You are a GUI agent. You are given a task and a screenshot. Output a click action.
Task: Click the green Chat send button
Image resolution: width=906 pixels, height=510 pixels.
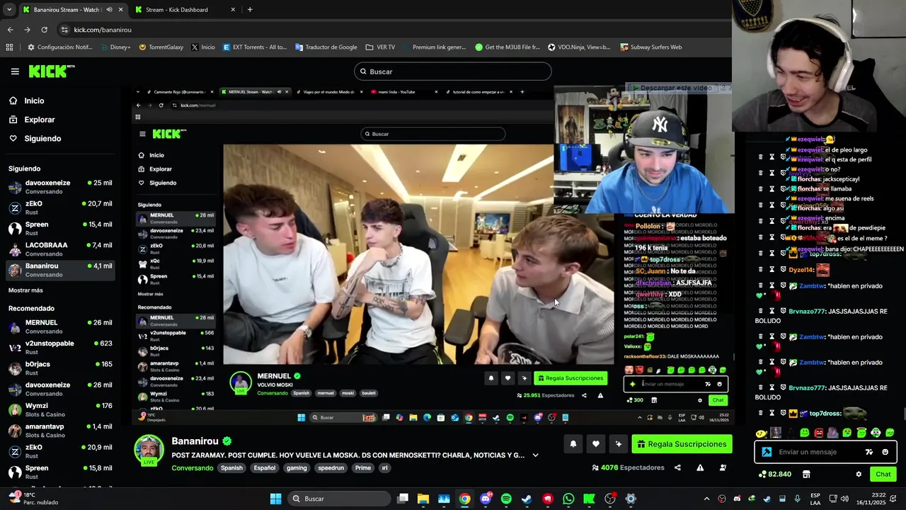(x=883, y=474)
